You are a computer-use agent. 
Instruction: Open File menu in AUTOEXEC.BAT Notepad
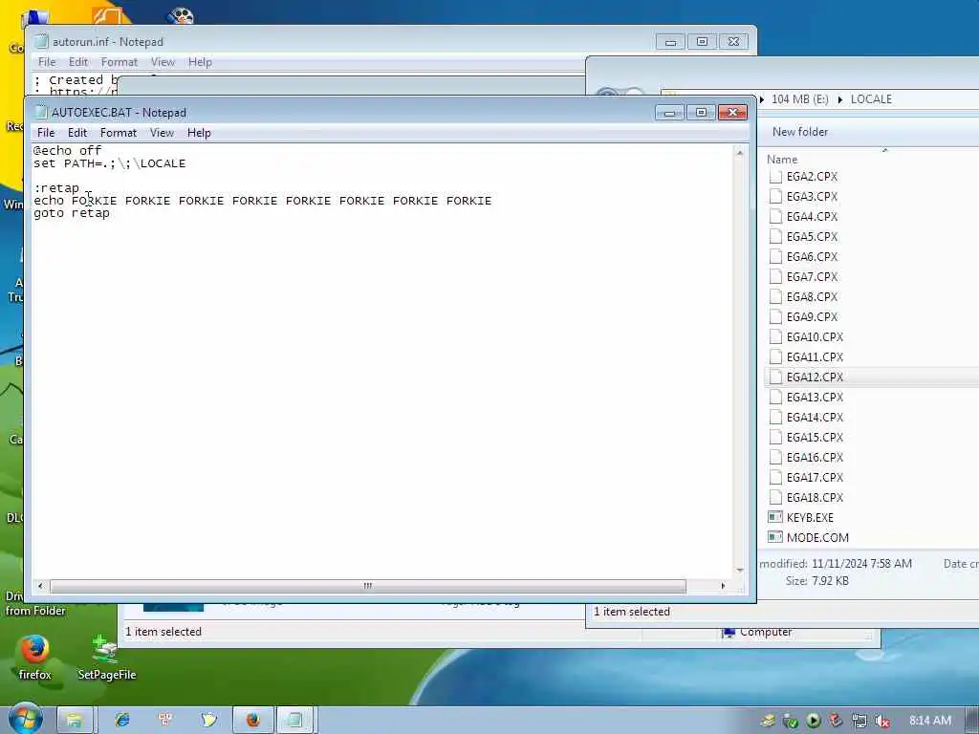[46, 133]
